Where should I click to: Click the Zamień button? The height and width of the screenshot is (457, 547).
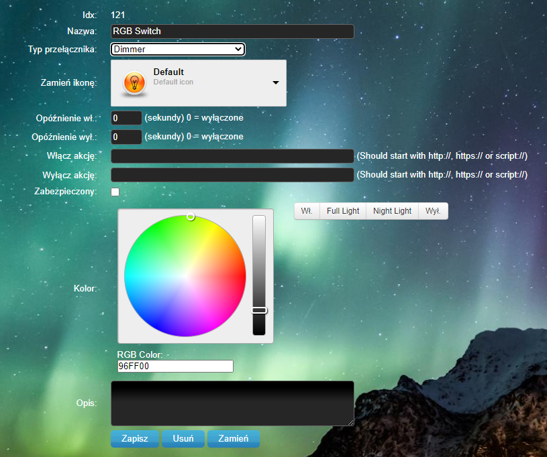234,438
